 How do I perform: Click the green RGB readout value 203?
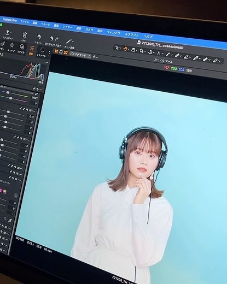174,68
